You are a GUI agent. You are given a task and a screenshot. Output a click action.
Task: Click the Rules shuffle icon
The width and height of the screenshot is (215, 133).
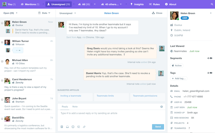coord(150,4)
